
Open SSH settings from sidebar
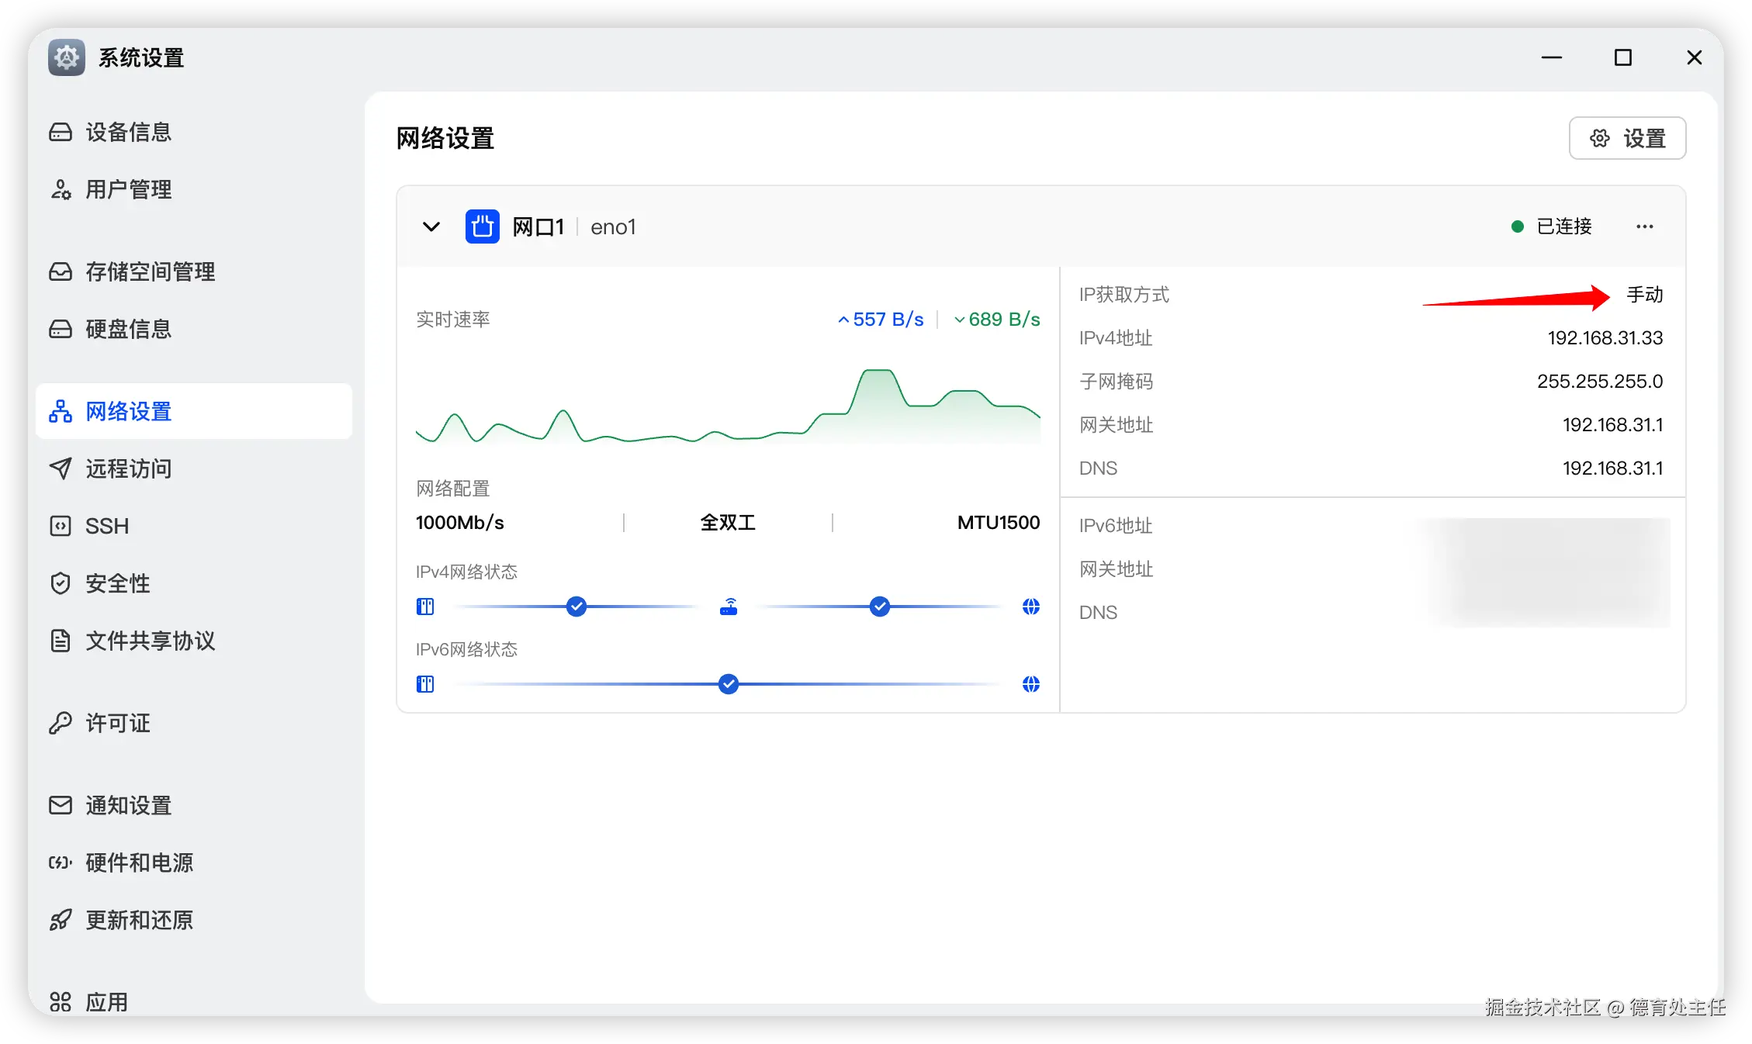(x=106, y=526)
